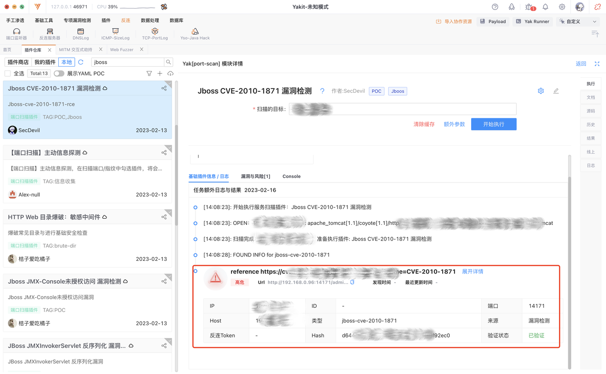Click the rocket icon in title bar
This screenshot has height=374, width=606.
click(x=511, y=7)
